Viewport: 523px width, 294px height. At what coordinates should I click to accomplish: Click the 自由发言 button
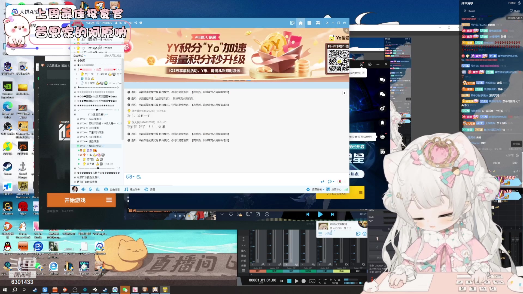(114, 189)
